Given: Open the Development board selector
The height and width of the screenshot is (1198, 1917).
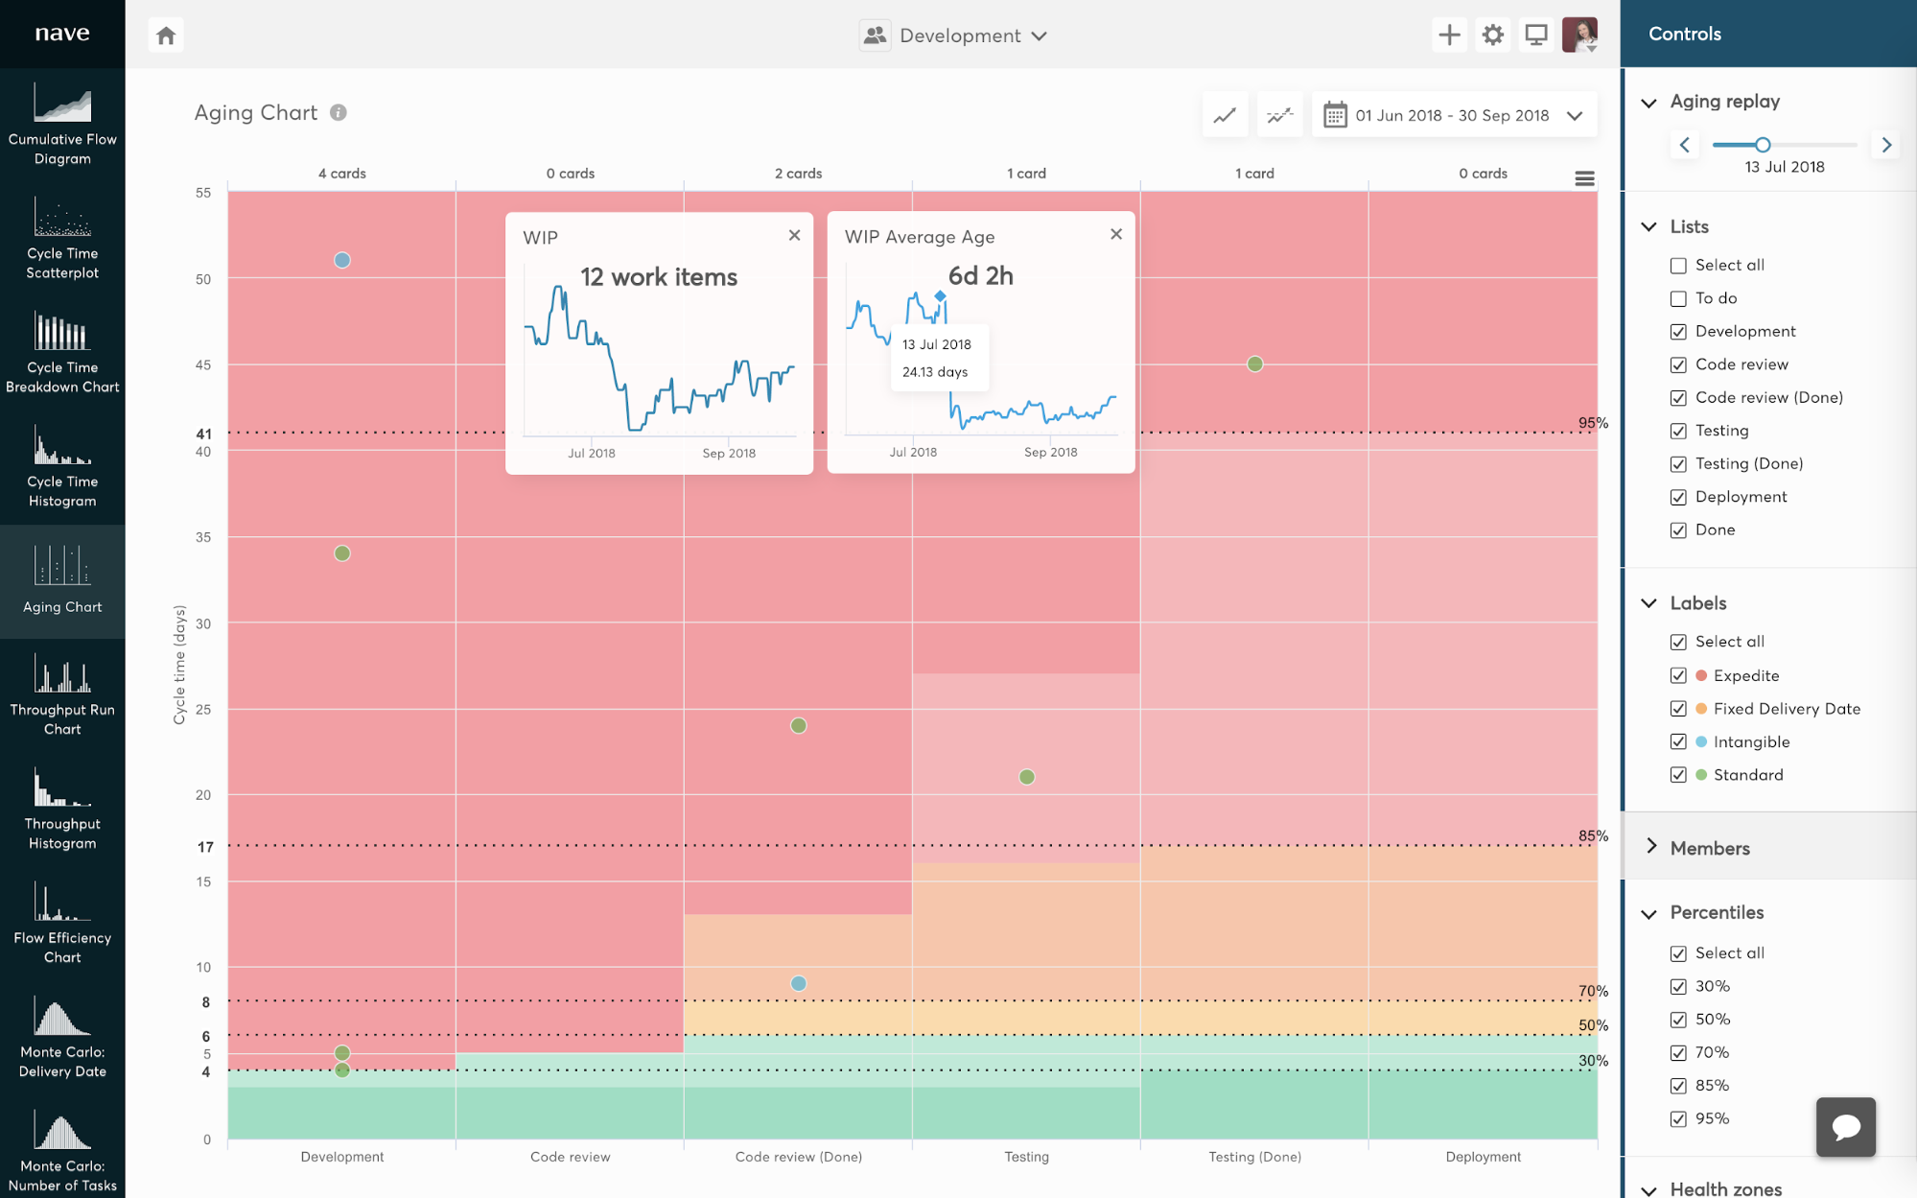Looking at the screenshot, I should (954, 35).
